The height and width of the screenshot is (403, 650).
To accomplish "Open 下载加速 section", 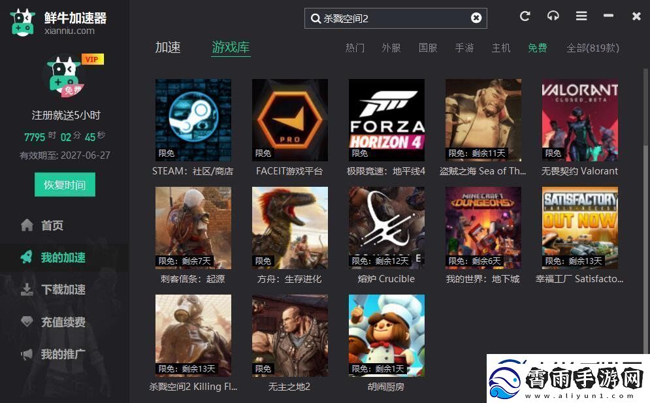I will tap(64, 289).
